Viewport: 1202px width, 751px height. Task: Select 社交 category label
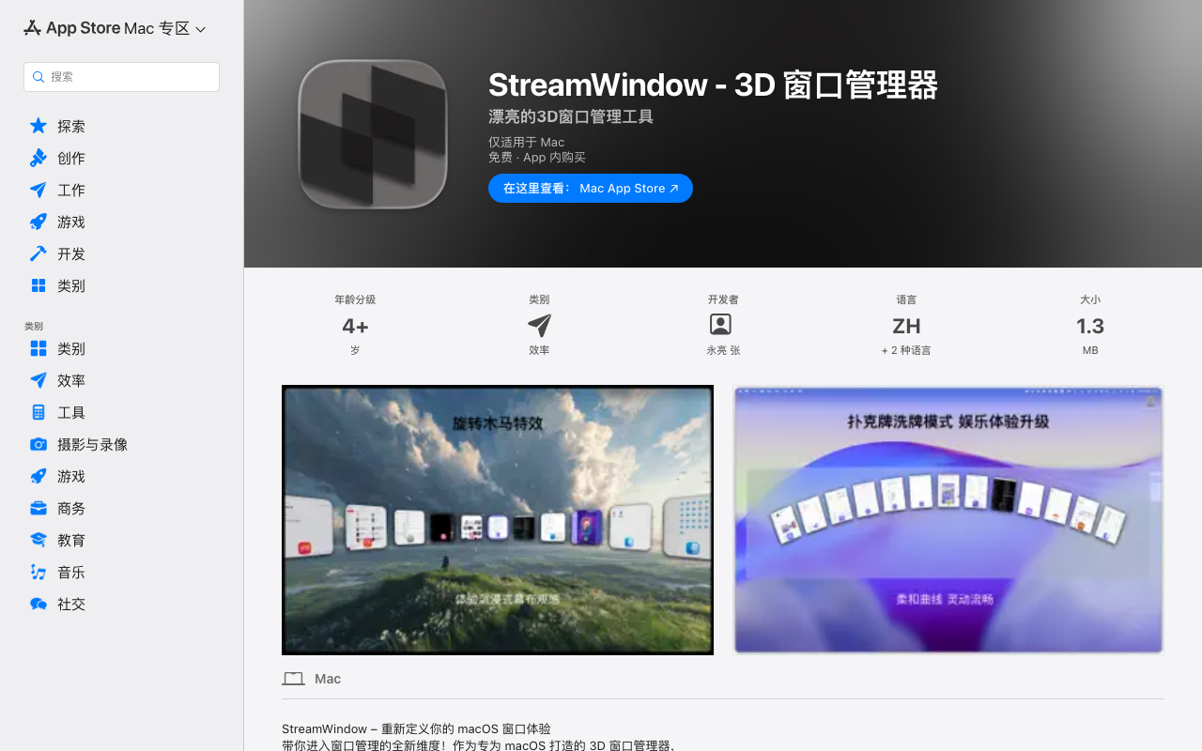click(x=71, y=604)
